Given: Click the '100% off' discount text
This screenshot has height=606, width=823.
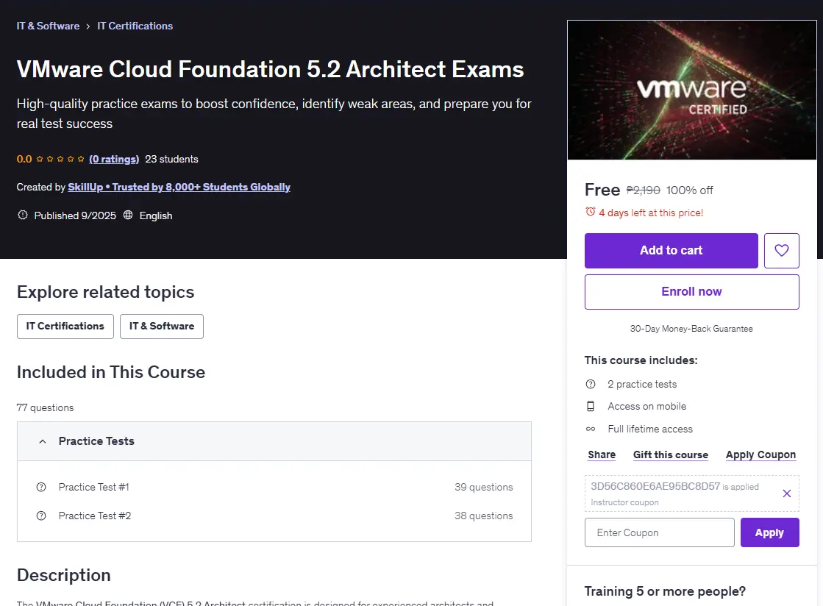Looking at the screenshot, I should pos(689,190).
